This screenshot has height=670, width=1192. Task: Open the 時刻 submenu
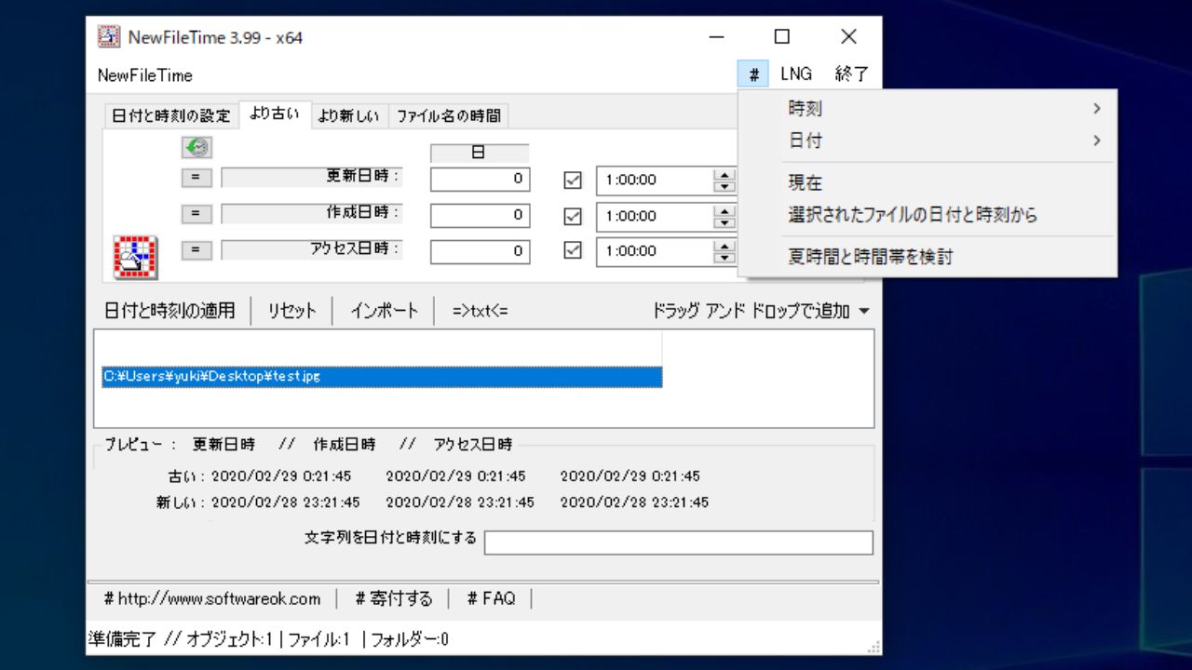928,109
